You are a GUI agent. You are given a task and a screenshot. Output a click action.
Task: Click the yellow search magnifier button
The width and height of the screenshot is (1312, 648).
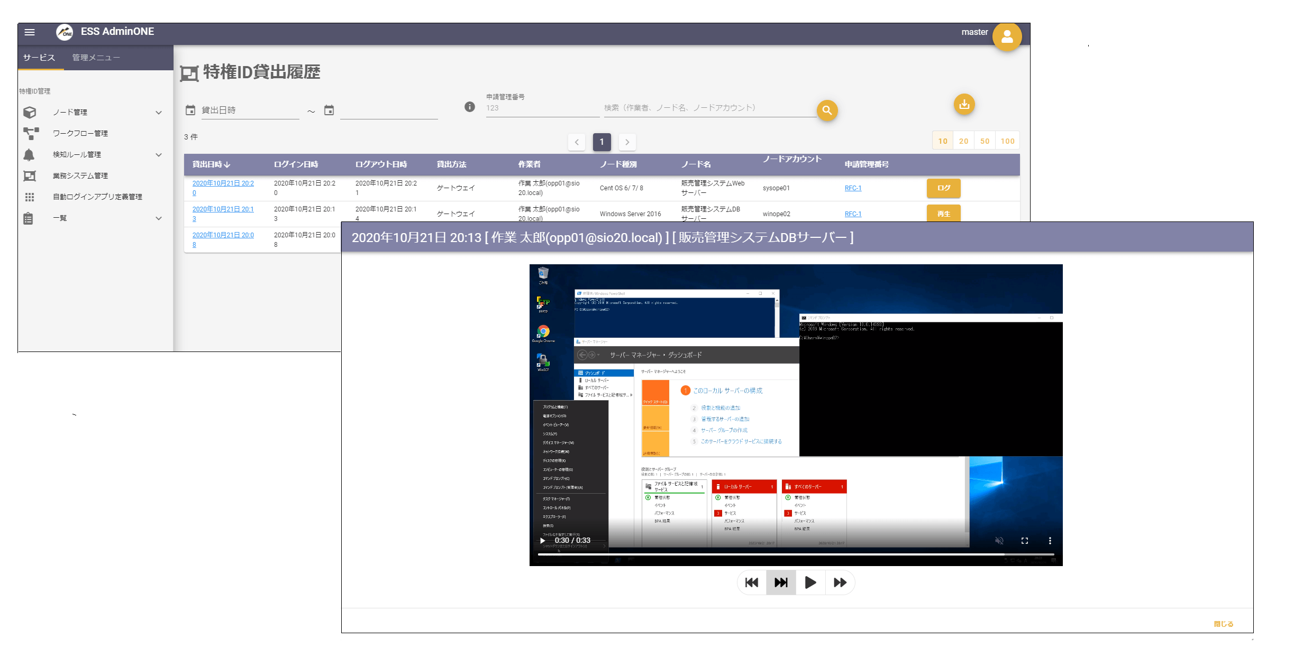(827, 110)
